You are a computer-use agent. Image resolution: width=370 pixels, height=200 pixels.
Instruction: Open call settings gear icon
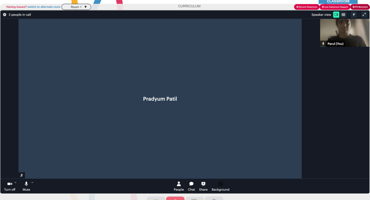[x=4, y=15]
